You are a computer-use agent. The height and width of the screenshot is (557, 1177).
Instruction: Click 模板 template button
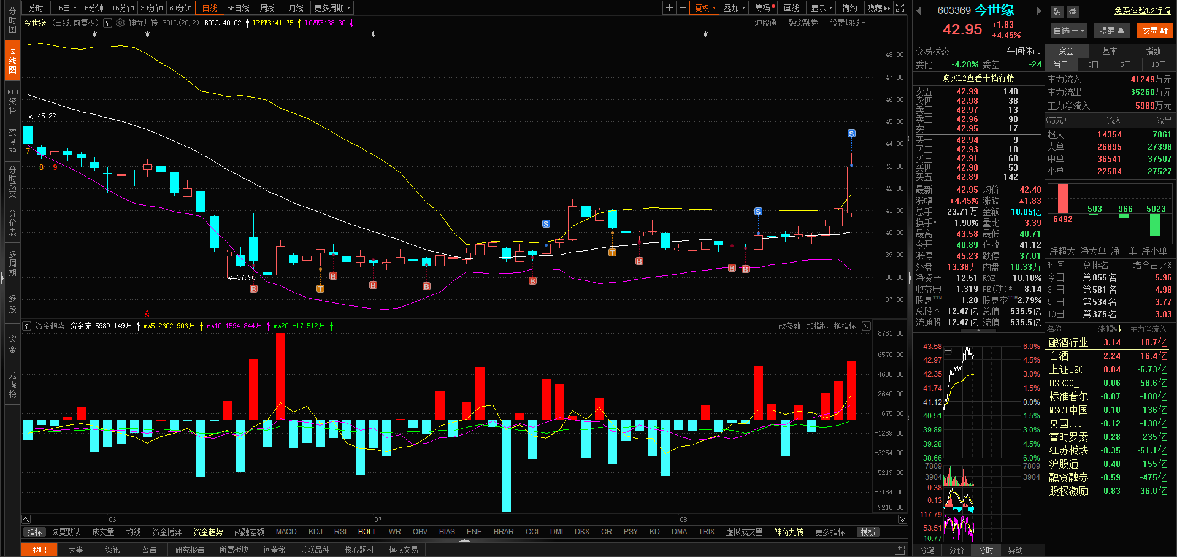[x=868, y=532]
